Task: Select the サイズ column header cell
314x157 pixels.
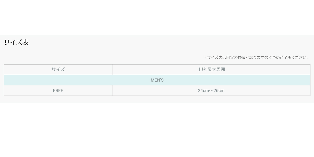Action: point(58,70)
